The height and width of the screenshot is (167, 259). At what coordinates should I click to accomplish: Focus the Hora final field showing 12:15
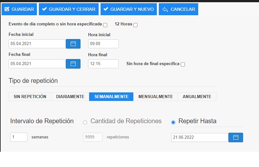pos(103,64)
